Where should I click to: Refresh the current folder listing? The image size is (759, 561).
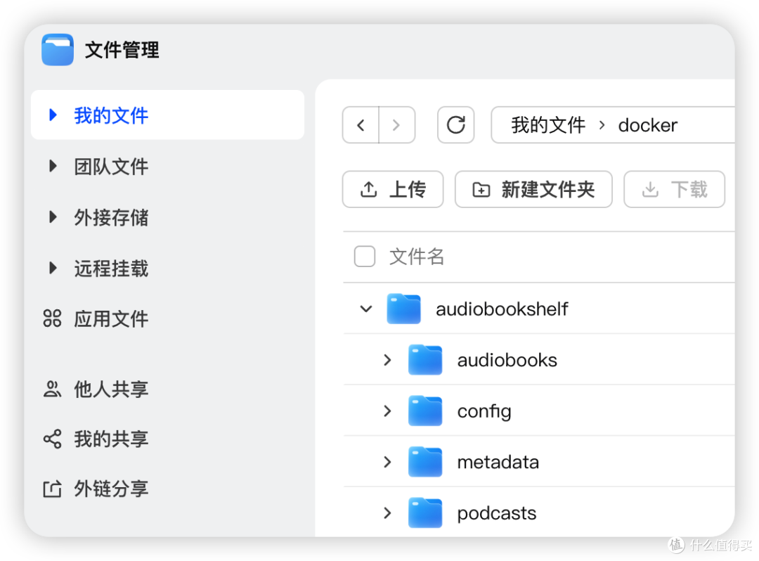[455, 125]
